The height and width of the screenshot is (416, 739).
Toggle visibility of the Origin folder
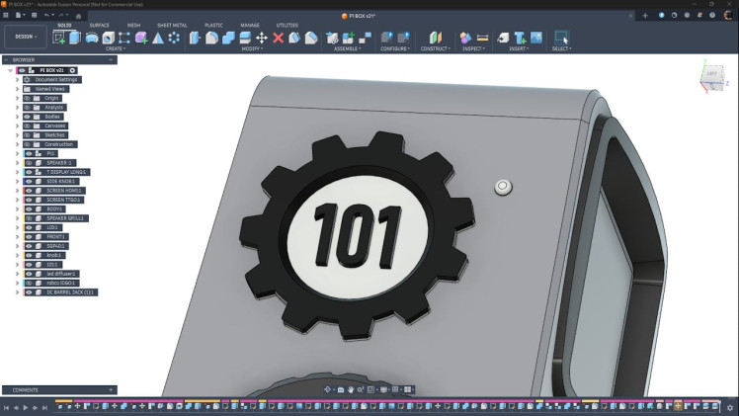pyautogui.click(x=27, y=98)
